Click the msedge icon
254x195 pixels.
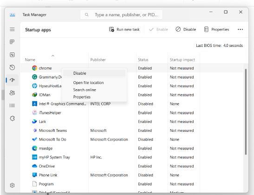[34, 148]
